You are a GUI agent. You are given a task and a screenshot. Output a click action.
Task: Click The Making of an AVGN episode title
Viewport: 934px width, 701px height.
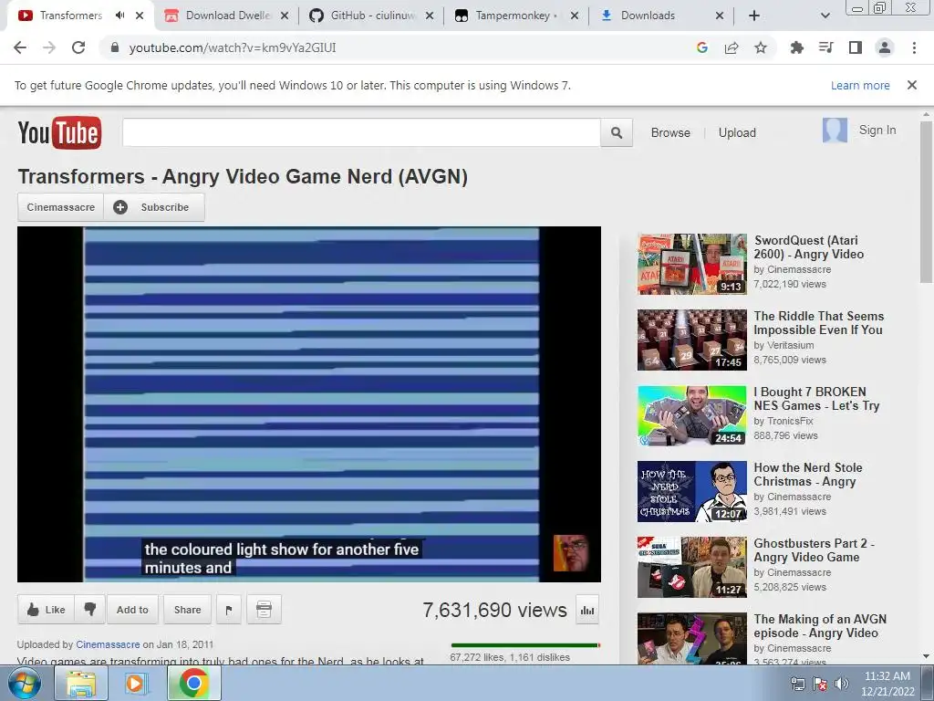coord(820,626)
